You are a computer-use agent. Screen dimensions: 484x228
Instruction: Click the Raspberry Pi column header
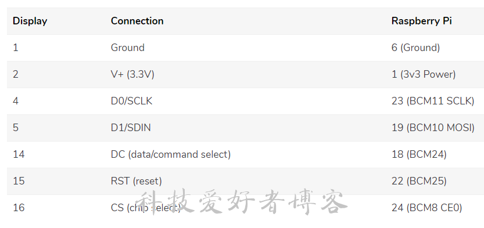[x=421, y=21]
